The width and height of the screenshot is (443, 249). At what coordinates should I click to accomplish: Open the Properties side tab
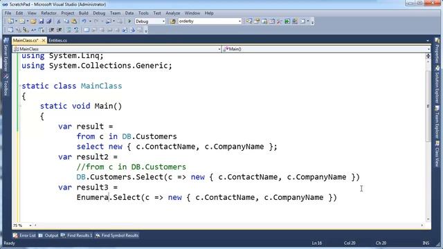[x=437, y=50]
